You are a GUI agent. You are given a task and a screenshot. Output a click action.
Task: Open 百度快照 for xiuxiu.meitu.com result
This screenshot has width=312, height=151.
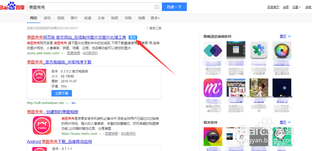(111, 134)
